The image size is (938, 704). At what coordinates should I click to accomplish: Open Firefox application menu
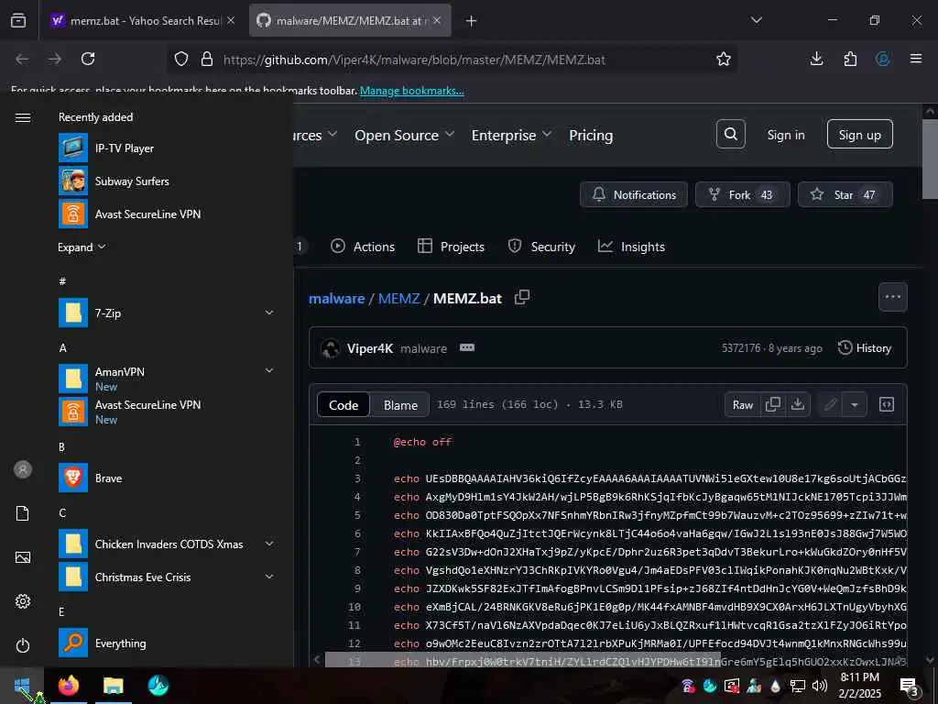[915, 59]
